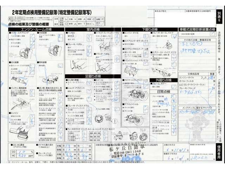
Task: Select the 足廻り点検 section header
Action: point(93,76)
